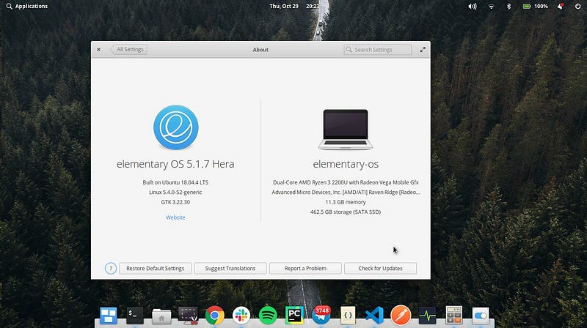
Task: Maximize the About settings window
Action: (423, 49)
